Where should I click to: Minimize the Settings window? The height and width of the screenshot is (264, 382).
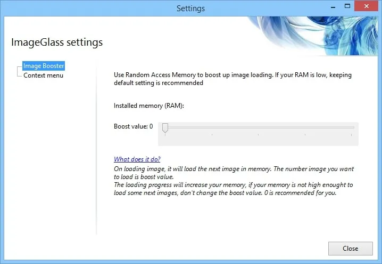pyautogui.click(x=333, y=7)
